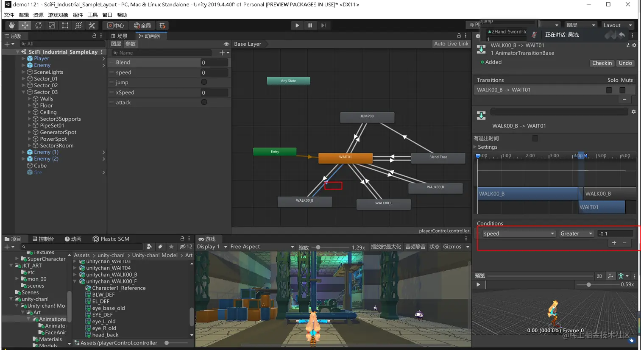Viewport: 641px width, 350px height.
Task: Click the Pause button in toolbar
Action: [x=310, y=25]
